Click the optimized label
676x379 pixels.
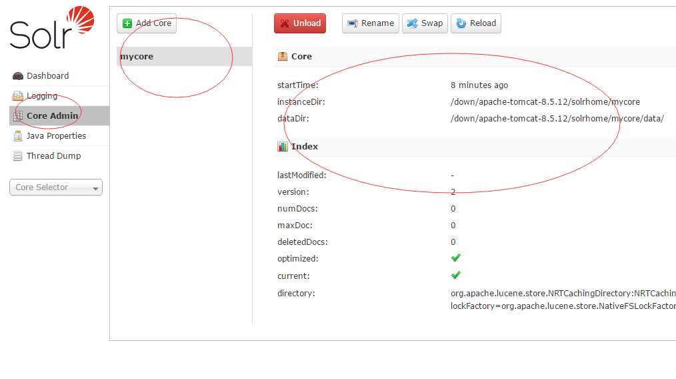tap(298, 259)
